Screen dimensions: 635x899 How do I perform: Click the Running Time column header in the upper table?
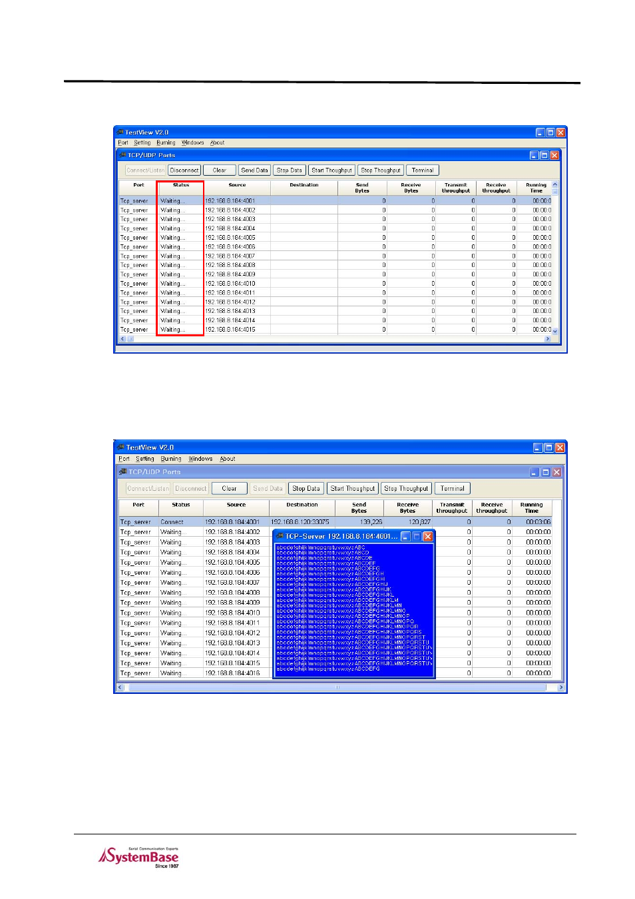point(536,188)
